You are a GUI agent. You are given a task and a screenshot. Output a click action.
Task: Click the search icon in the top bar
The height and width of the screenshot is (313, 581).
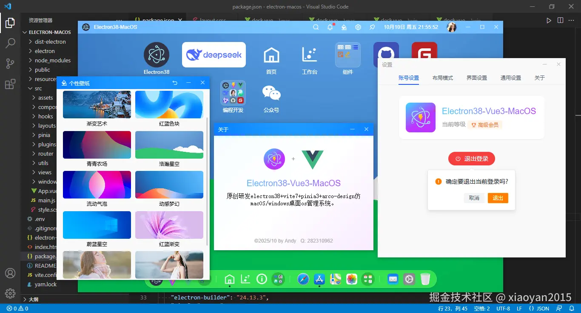tap(315, 26)
